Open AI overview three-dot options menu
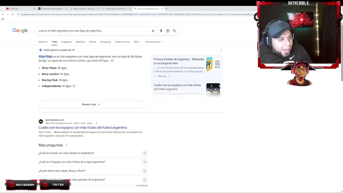The image size is (343, 193). (x=221, y=50)
